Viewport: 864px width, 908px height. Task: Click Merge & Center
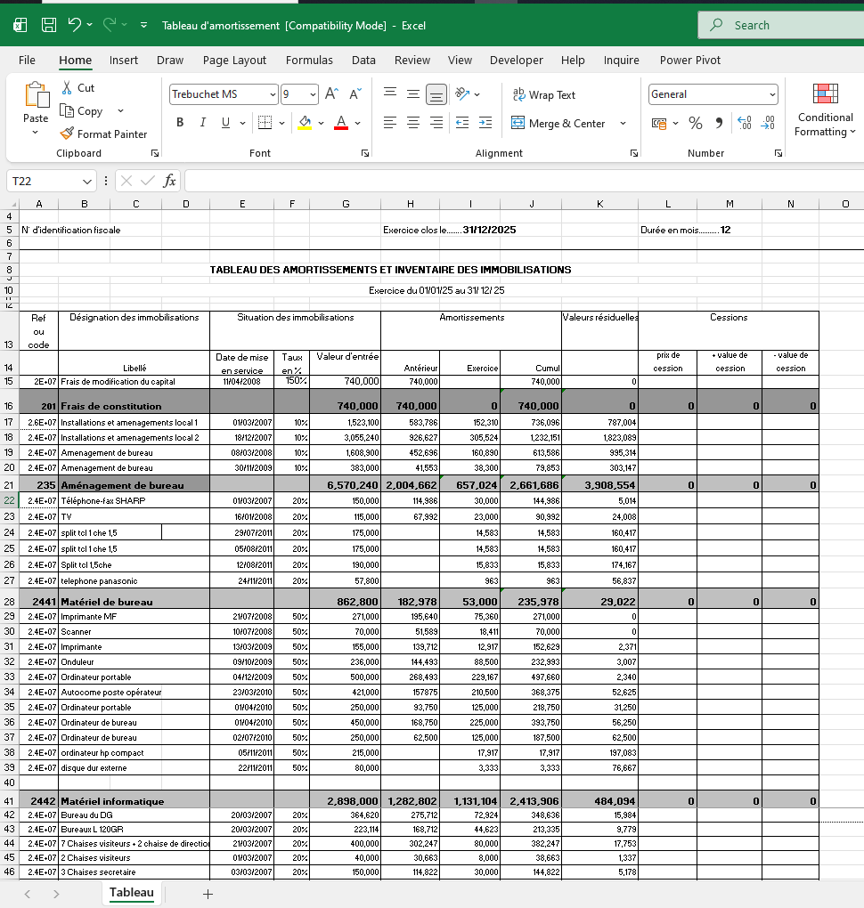pyautogui.click(x=558, y=124)
